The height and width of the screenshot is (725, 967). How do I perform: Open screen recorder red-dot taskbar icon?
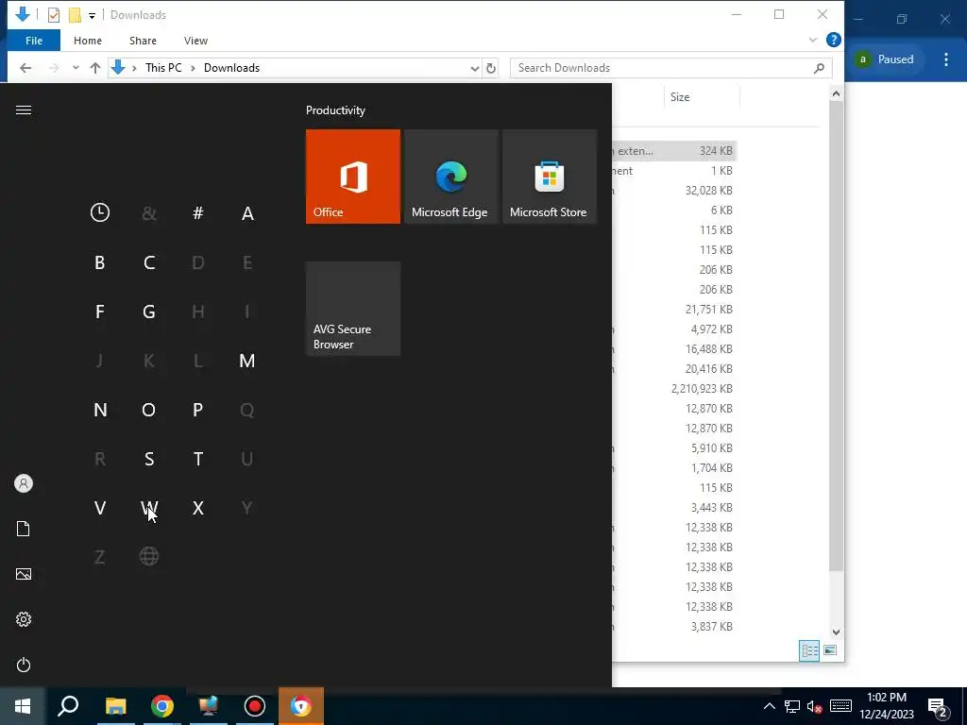pyautogui.click(x=255, y=706)
